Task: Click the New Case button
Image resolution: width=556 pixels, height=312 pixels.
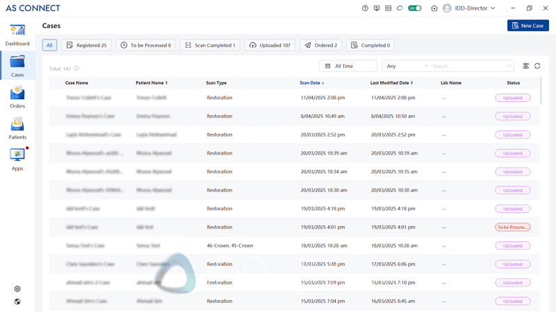Action: click(x=528, y=26)
